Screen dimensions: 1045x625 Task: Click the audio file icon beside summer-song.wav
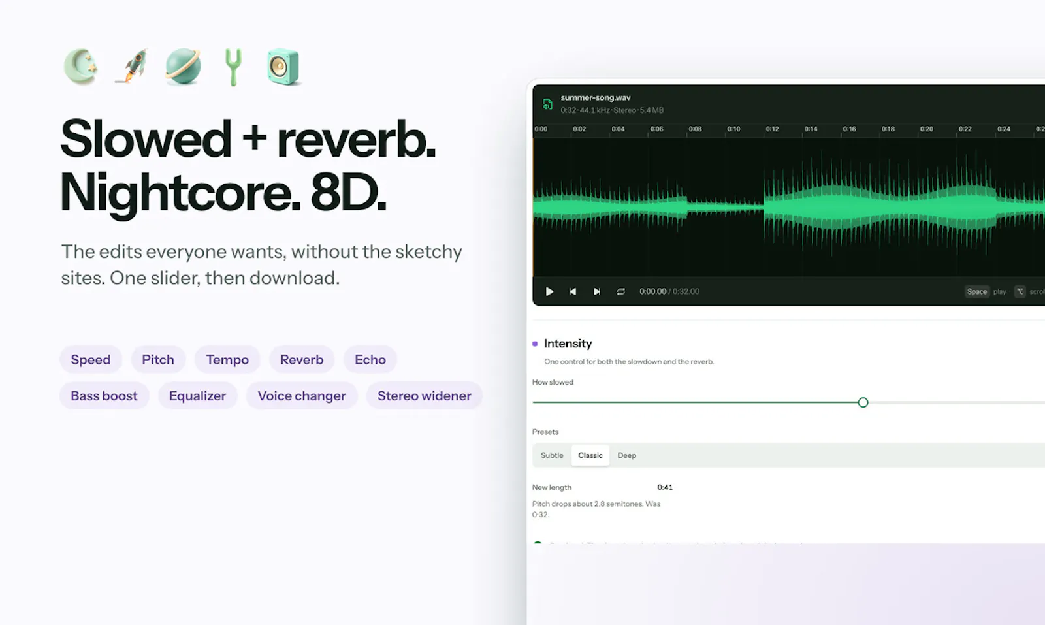click(x=547, y=104)
